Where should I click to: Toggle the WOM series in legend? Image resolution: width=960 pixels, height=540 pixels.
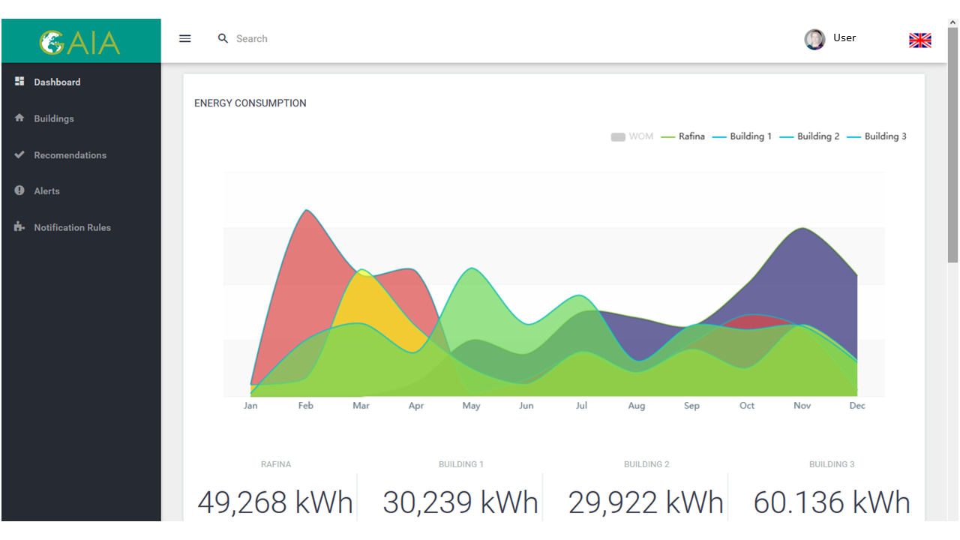[632, 136]
